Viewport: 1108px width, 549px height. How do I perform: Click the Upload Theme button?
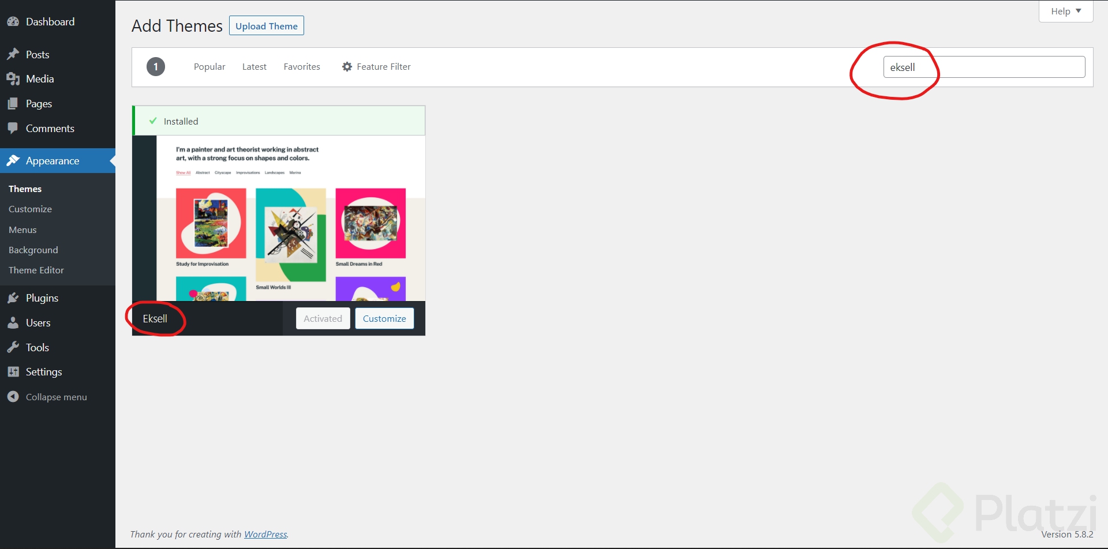[267, 26]
